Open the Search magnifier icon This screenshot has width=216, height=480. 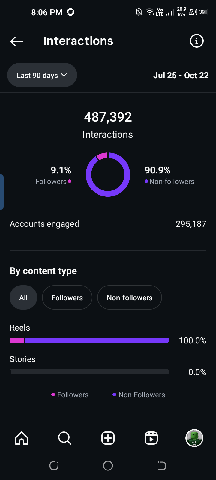pos(64,438)
